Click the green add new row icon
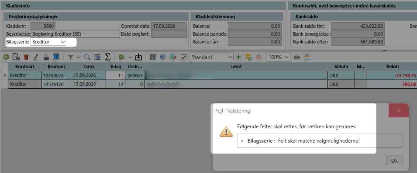Image resolution: width=417 pixels, height=173 pixels. coord(6,57)
